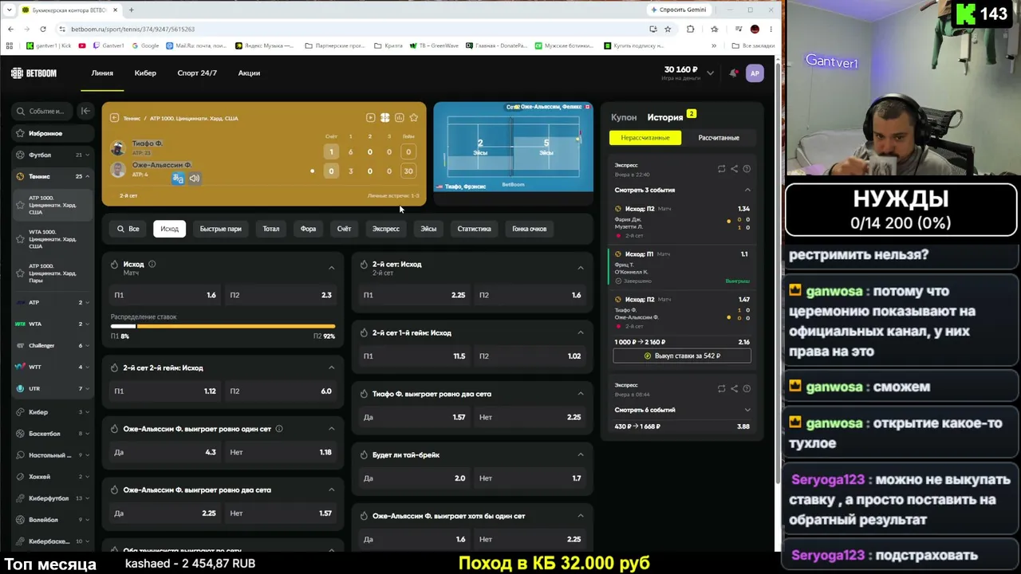Image resolution: width=1021 pixels, height=574 pixels.
Task: Open the Chrome extensions puzzle icon
Action: click(x=690, y=29)
